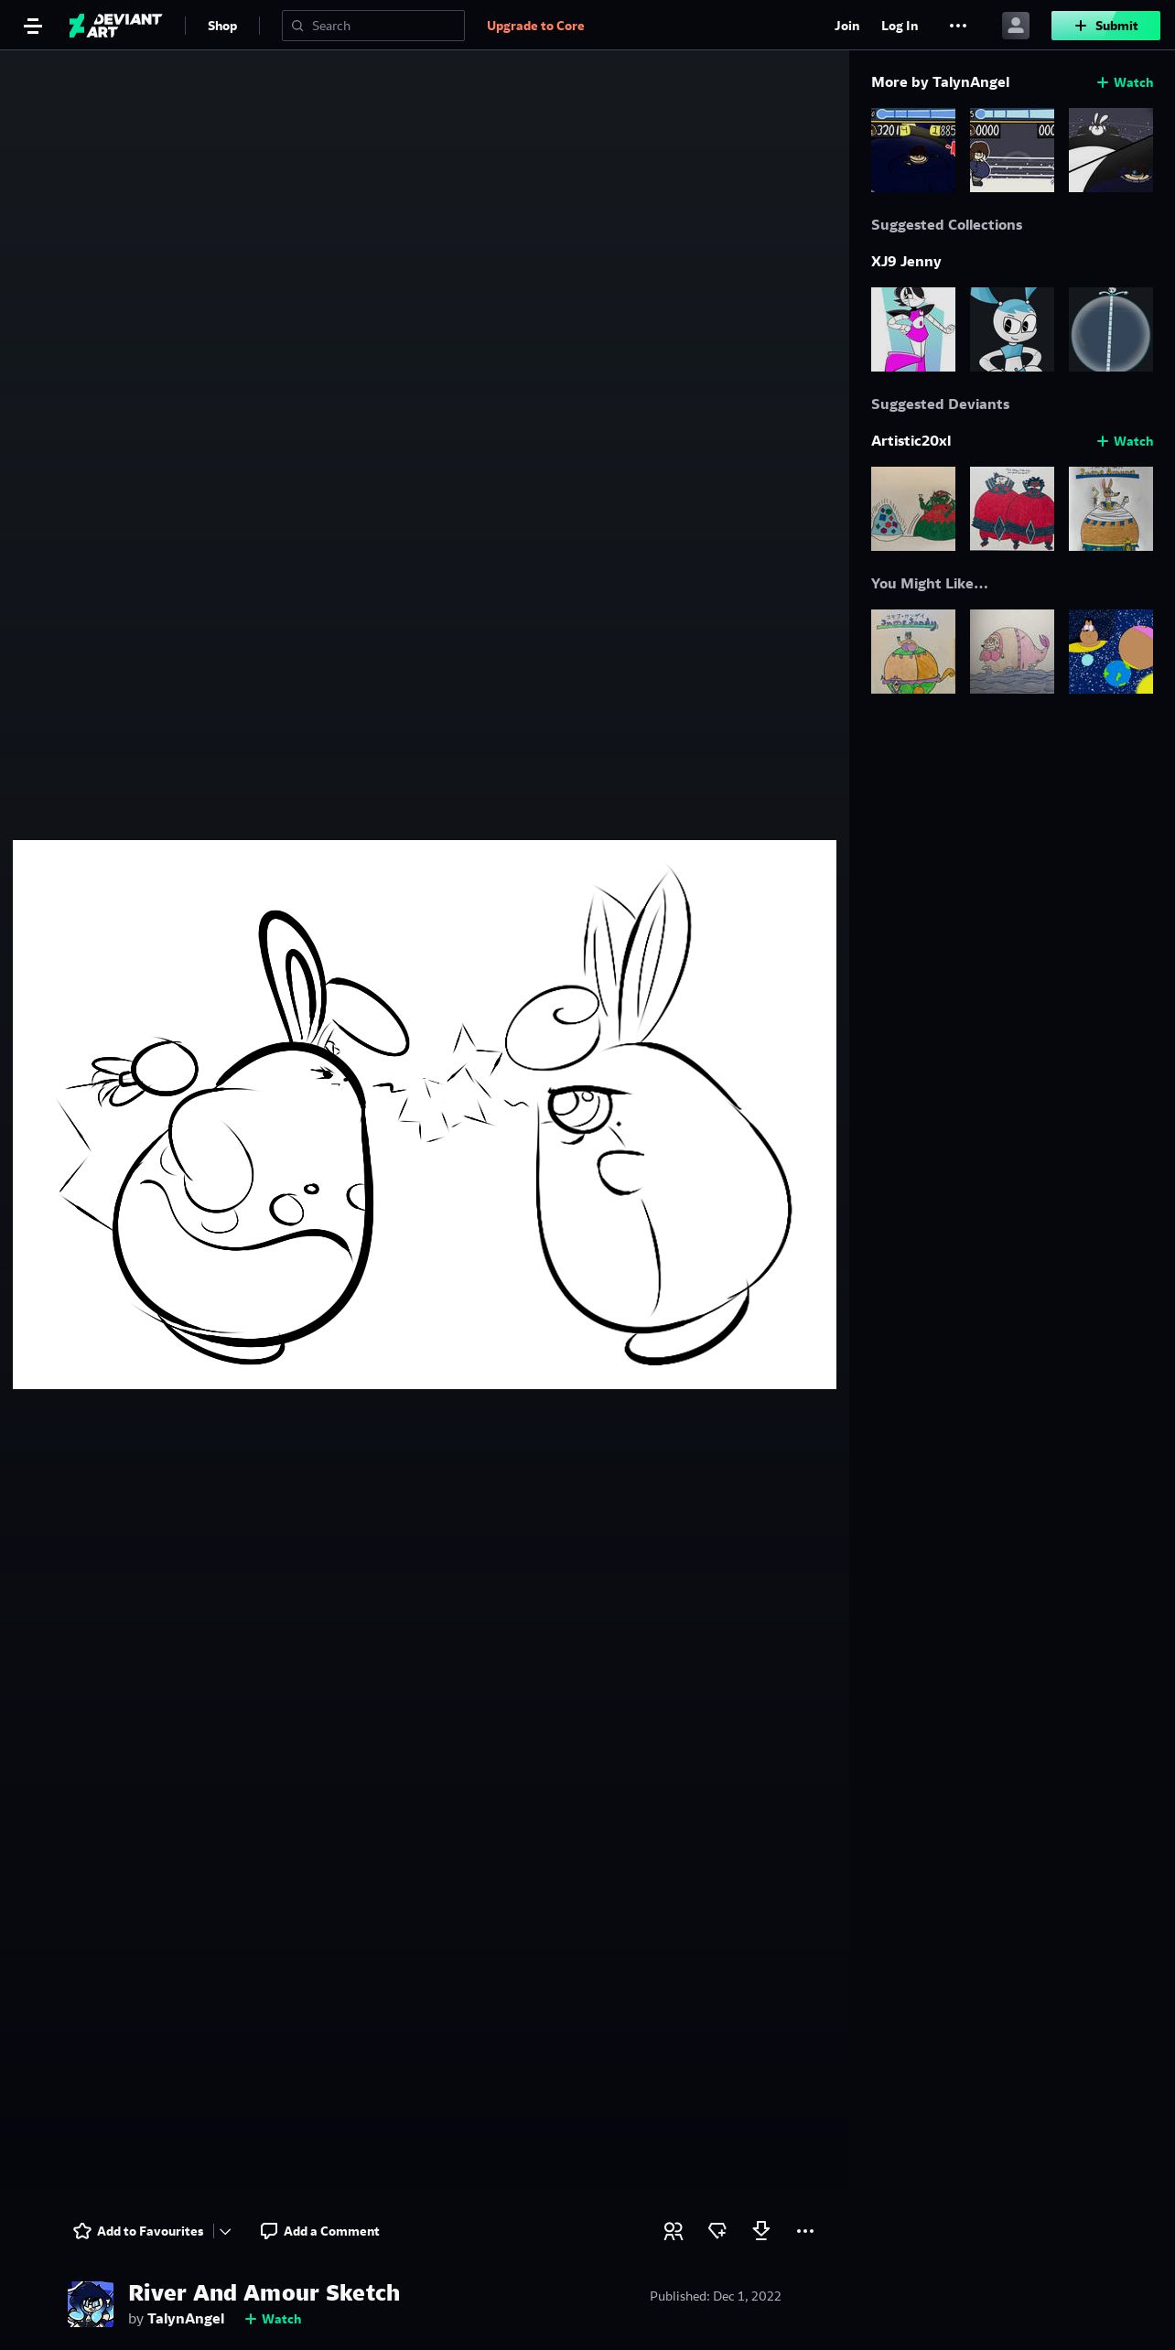Viewport: 1175px width, 2350px height.
Task: Open the red round characters thumbnail
Action: 1012,509
